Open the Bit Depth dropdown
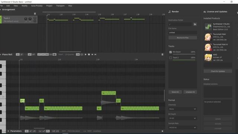Screen dimensions: 238x134 point(182,118)
